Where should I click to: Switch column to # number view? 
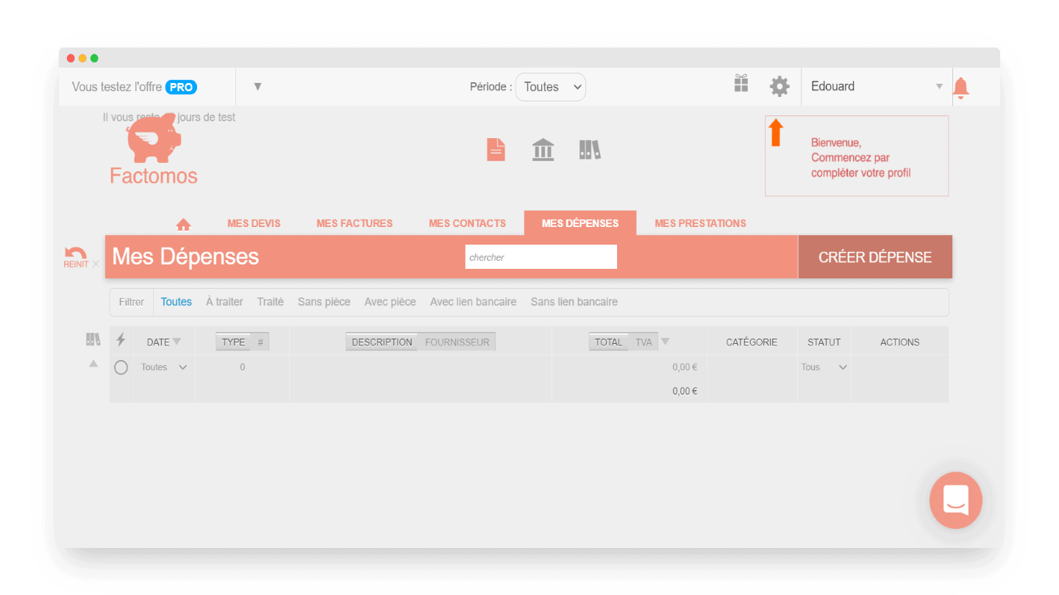(x=260, y=342)
